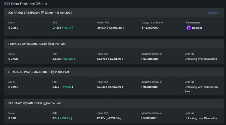Viewport: 226px width, 125px height.
Task: Click the +254.5% ROI in Private round
Action: 68,59
